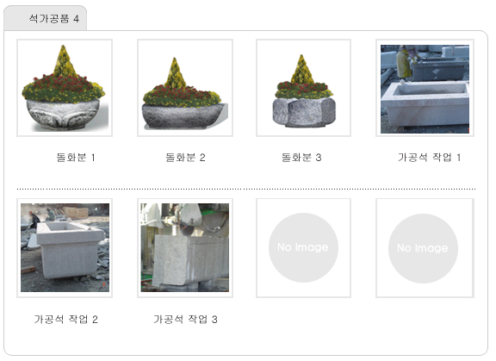Click the first No Image placeholder

(303, 248)
